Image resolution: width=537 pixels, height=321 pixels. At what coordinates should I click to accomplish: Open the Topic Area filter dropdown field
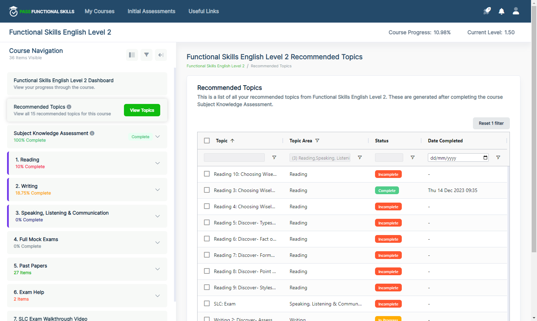(x=320, y=158)
